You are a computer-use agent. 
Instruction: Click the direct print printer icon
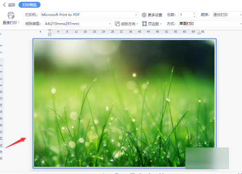click(x=11, y=15)
